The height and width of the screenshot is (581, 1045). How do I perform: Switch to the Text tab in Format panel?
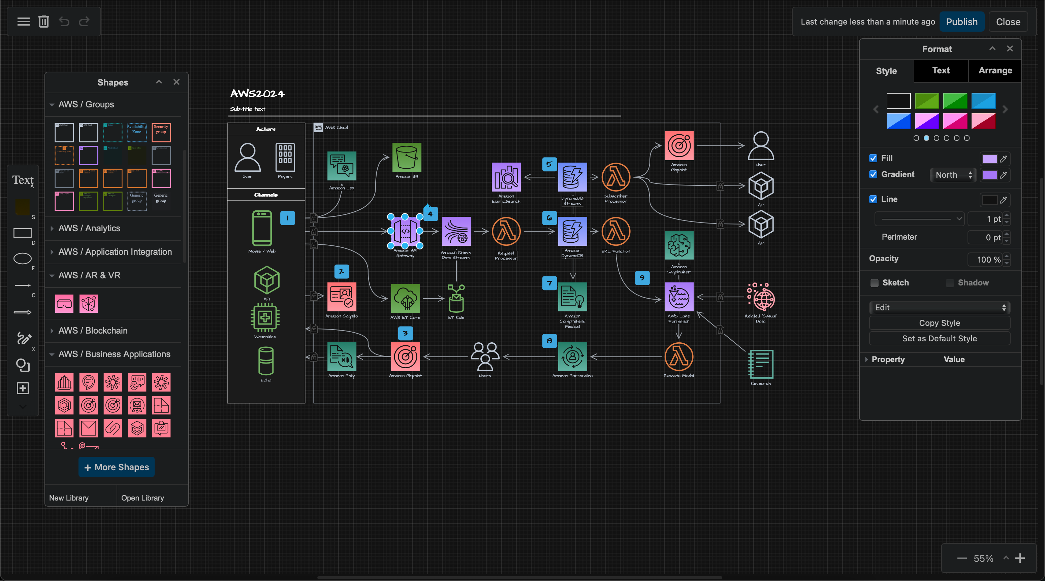pyautogui.click(x=941, y=71)
